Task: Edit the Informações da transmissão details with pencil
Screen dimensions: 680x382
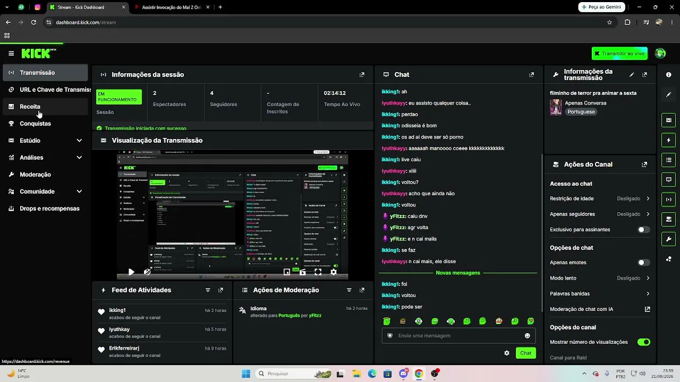Action: 632,75
